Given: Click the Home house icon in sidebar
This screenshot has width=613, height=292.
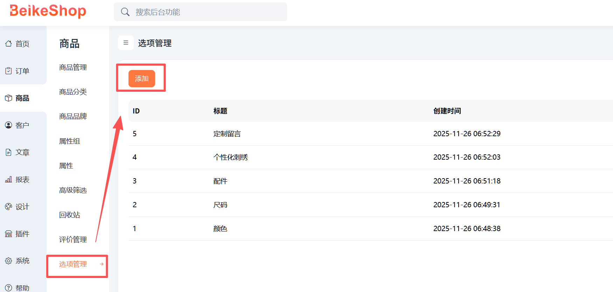Looking at the screenshot, I should (8, 44).
